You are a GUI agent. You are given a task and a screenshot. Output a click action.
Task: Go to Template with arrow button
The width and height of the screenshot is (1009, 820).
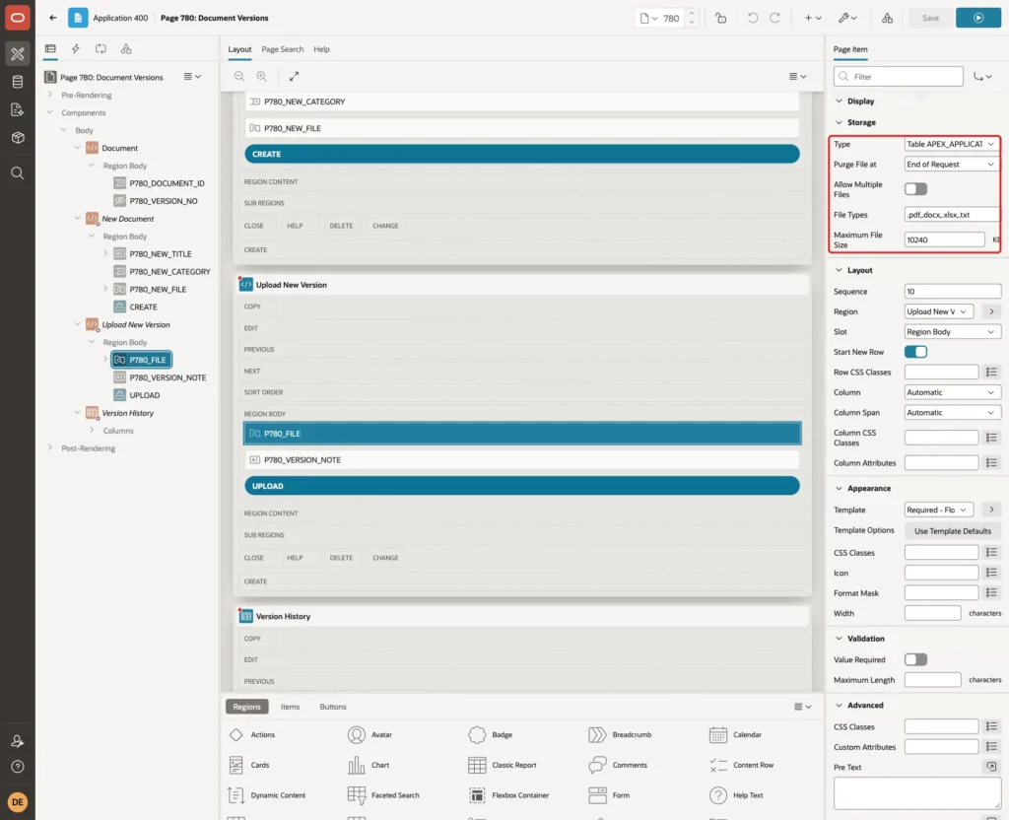(991, 510)
